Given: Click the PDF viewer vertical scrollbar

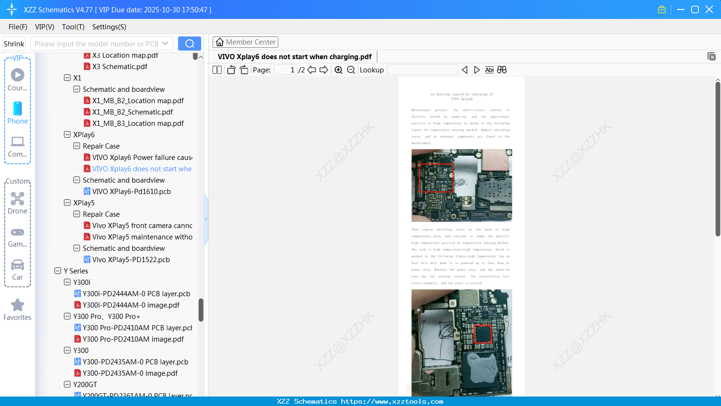Looking at the screenshot, I should [x=718, y=159].
